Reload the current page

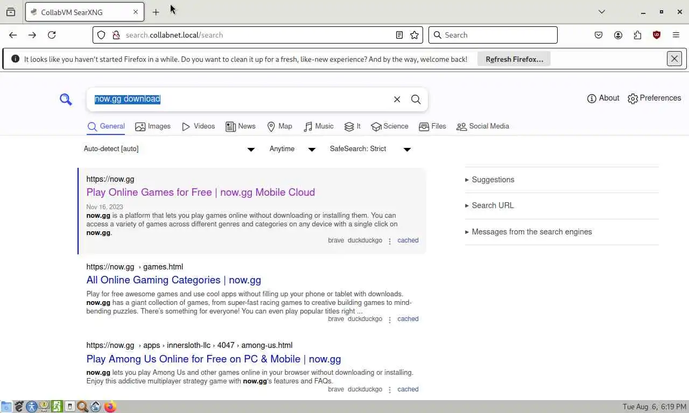pyautogui.click(x=52, y=35)
